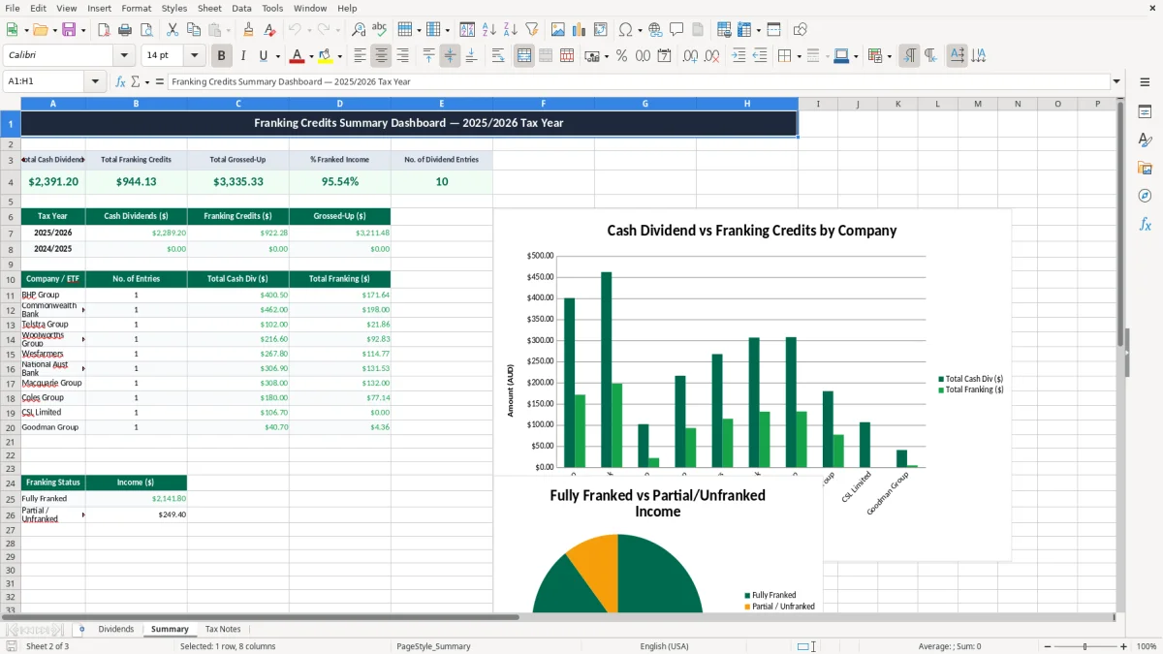Expand Name Box dropdown arrow
The width and height of the screenshot is (1163, 654).
[x=96, y=82]
